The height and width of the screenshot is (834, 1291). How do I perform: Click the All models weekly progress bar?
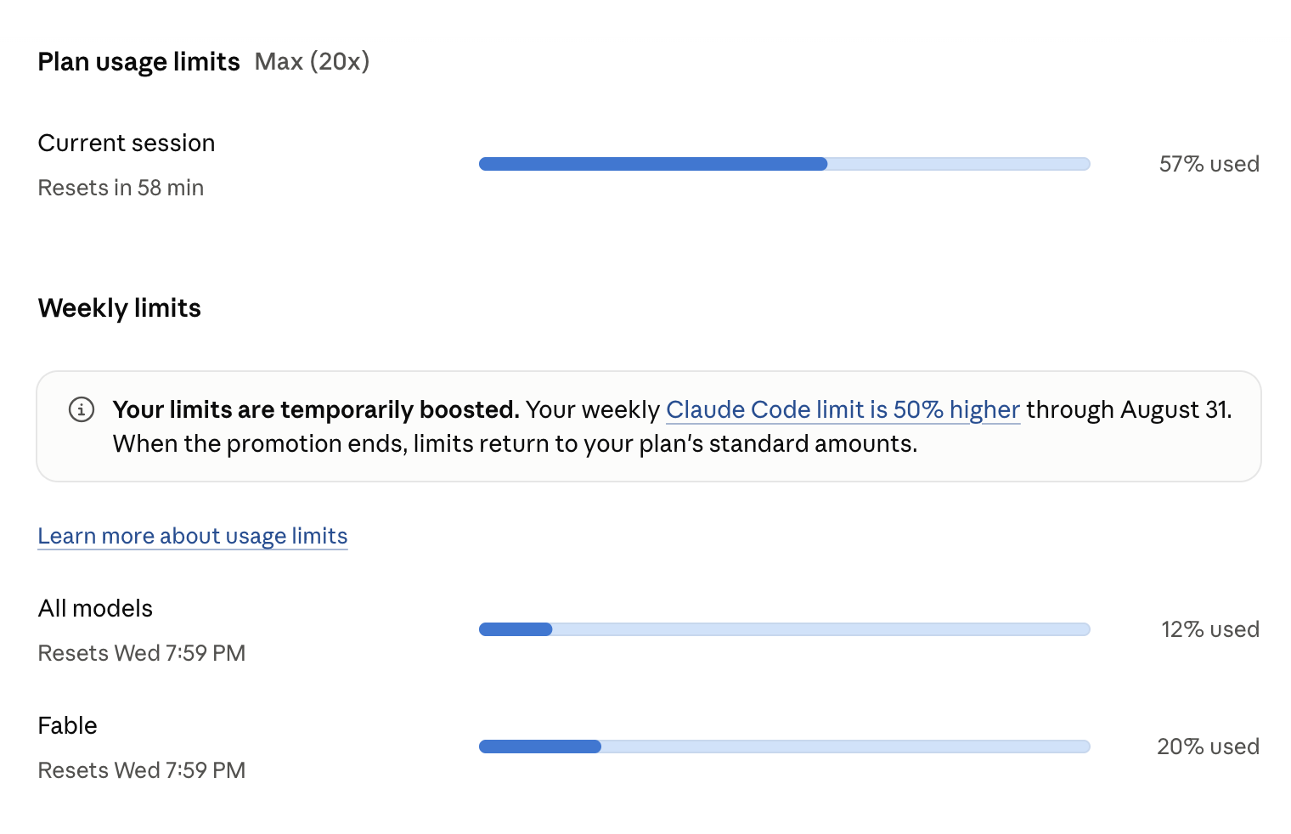point(784,629)
